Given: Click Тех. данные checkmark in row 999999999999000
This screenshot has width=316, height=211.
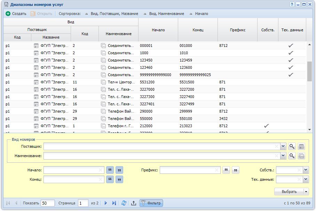Looking at the screenshot, I should 291,75.
